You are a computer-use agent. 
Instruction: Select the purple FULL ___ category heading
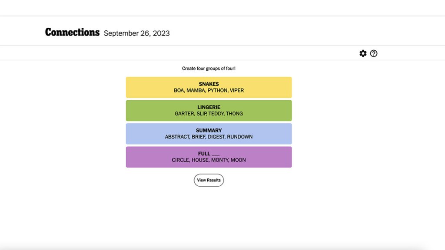click(x=209, y=154)
